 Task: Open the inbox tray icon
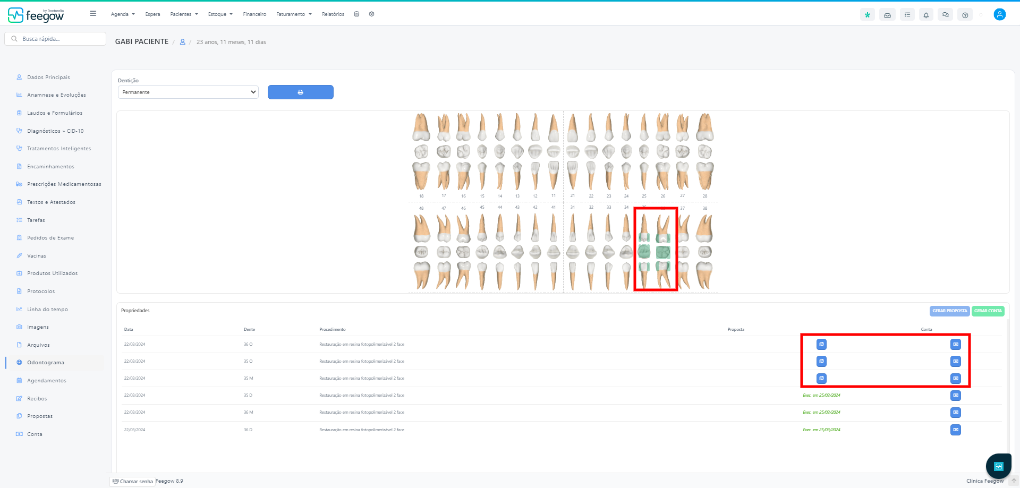tap(887, 15)
